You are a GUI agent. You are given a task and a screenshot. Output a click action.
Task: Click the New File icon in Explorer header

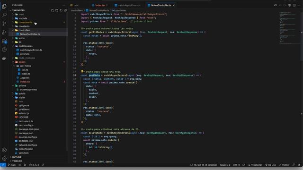[53, 10]
